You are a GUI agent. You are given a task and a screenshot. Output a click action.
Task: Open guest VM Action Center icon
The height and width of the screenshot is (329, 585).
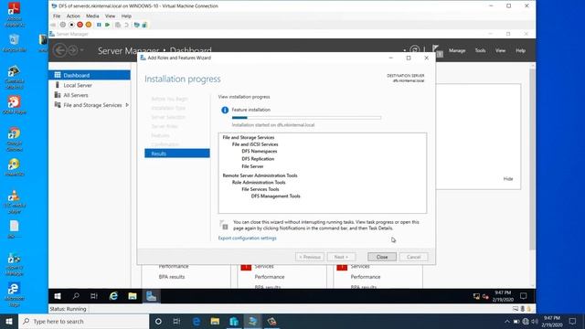click(524, 296)
